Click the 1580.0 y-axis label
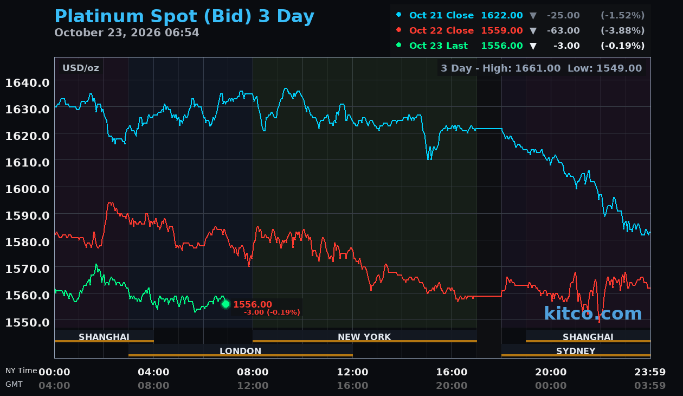The height and width of the screenshot is (396, 683). tap(27, 242)
